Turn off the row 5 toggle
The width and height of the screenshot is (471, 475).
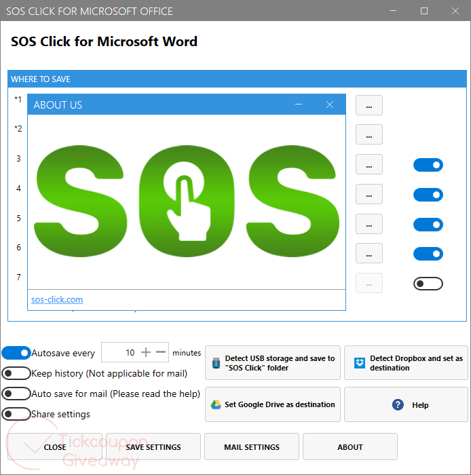pos(428,225)
